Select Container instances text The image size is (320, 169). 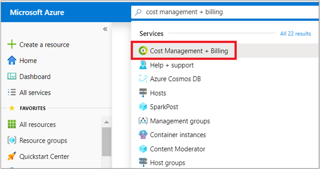[x=178, y=135]
